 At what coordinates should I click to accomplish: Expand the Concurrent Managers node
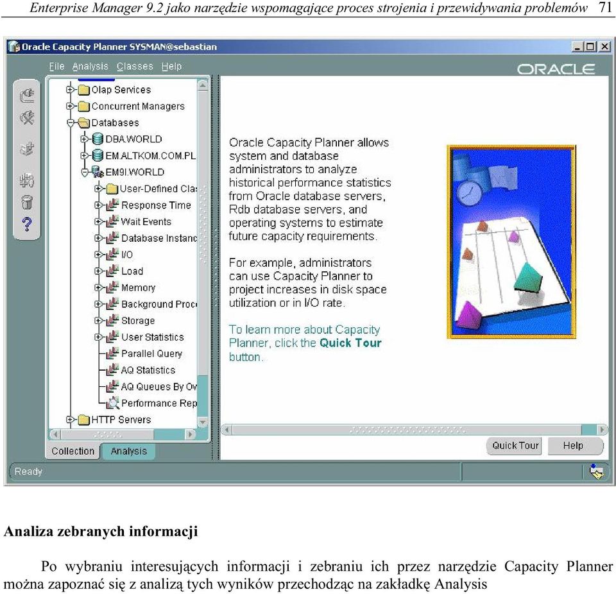click(x=70, y=106)
